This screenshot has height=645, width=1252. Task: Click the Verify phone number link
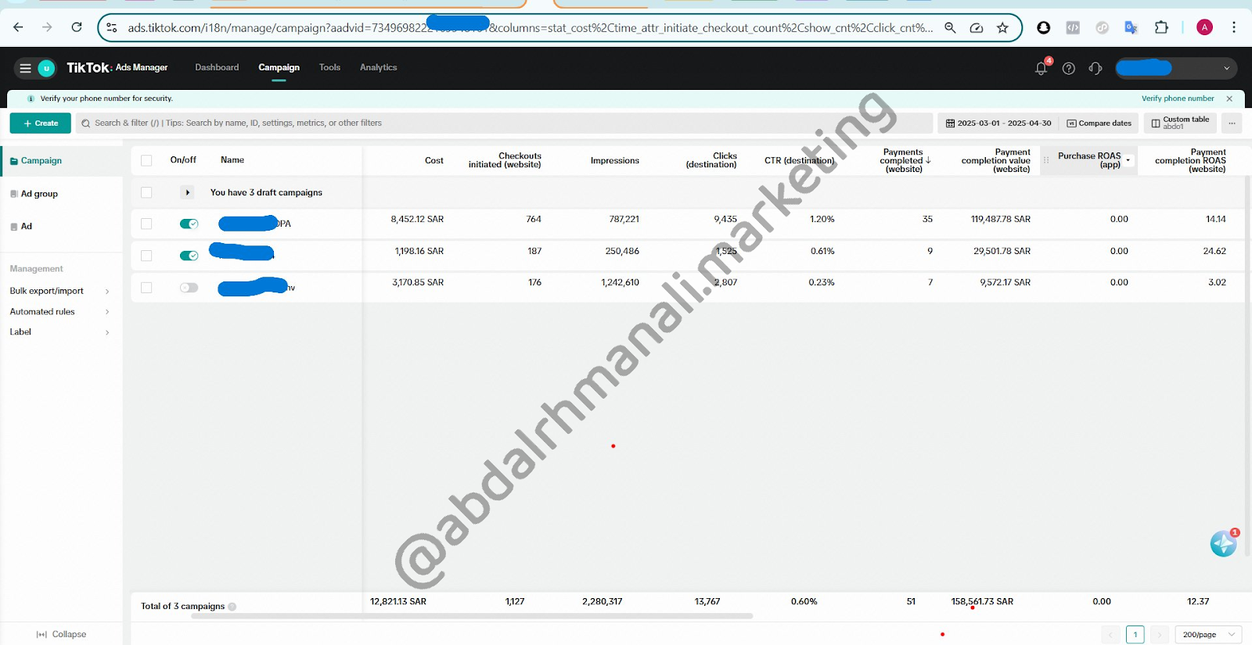[x=1178, y=99]
